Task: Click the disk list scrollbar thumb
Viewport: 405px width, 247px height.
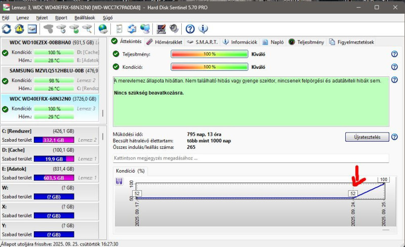Action: 103,113
